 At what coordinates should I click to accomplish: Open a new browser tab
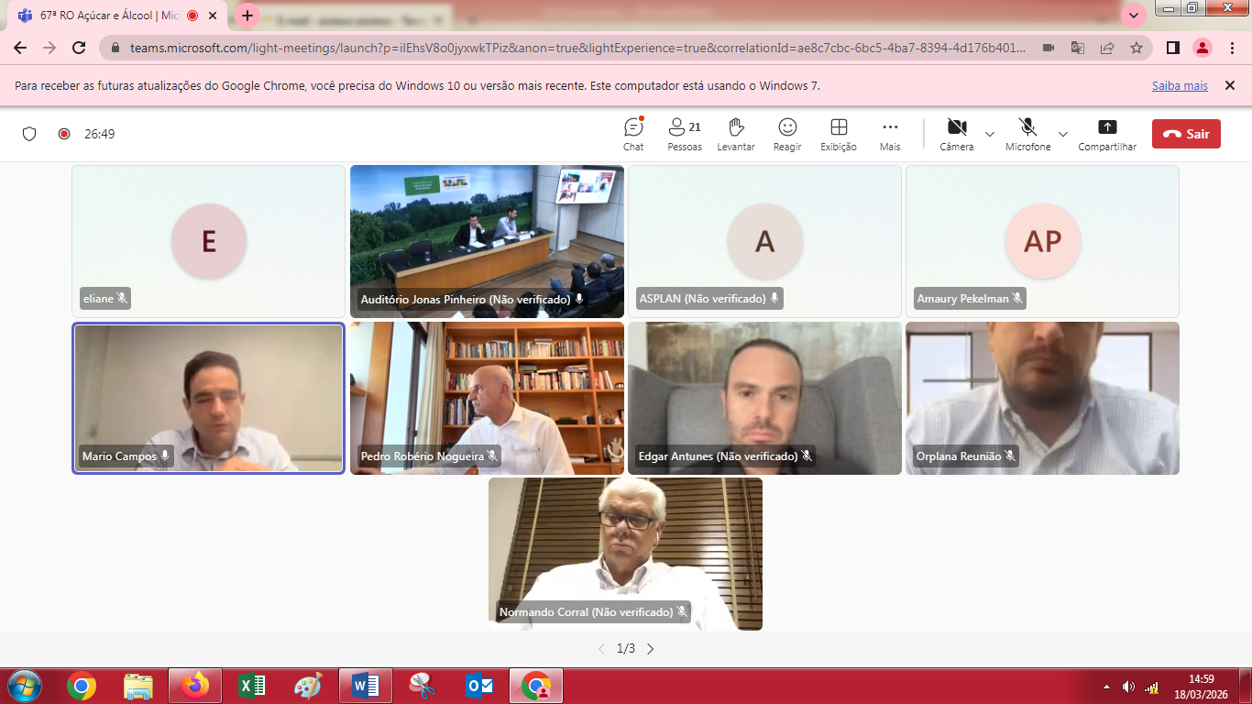(x=247, y=16)
